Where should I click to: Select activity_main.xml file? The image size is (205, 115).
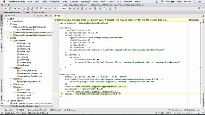pyautogui.click(x=28, y=71)
